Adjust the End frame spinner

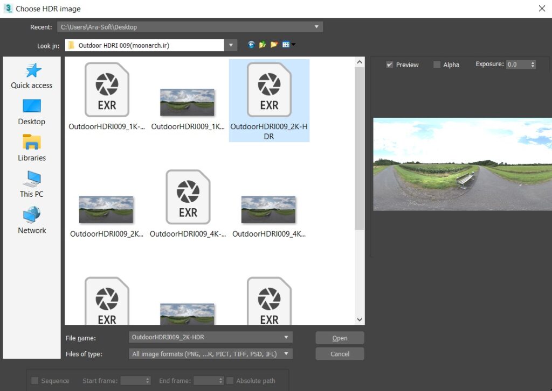click(220, 380)
